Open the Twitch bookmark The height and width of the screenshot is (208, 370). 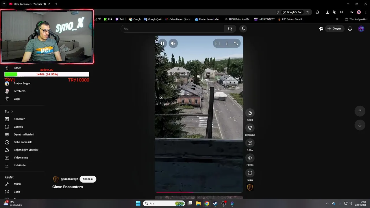pos(121,19)
